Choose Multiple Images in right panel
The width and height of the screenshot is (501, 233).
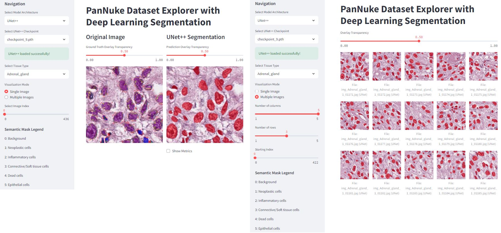257,97
